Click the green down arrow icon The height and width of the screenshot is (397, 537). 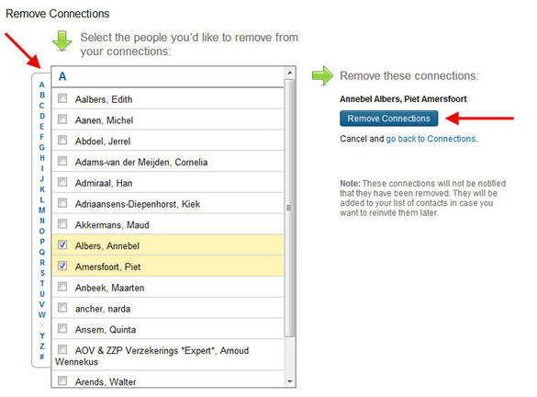(62, 40)
